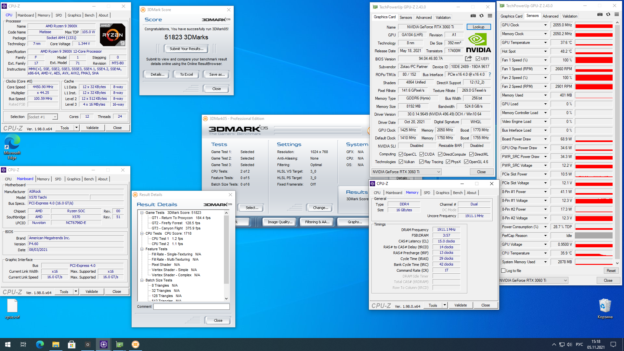Click the camera icon in the GPU-Z Sensors window

[600, 14]
